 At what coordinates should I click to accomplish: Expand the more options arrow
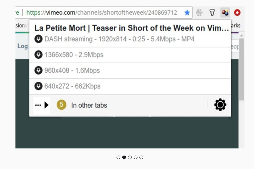(x=42, y=105)
